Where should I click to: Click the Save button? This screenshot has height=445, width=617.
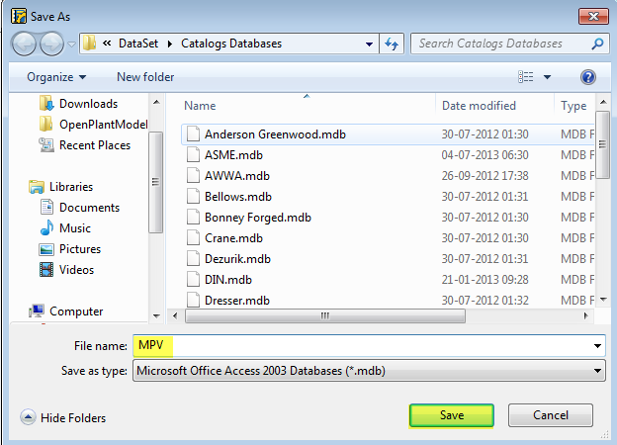[452, 415]
